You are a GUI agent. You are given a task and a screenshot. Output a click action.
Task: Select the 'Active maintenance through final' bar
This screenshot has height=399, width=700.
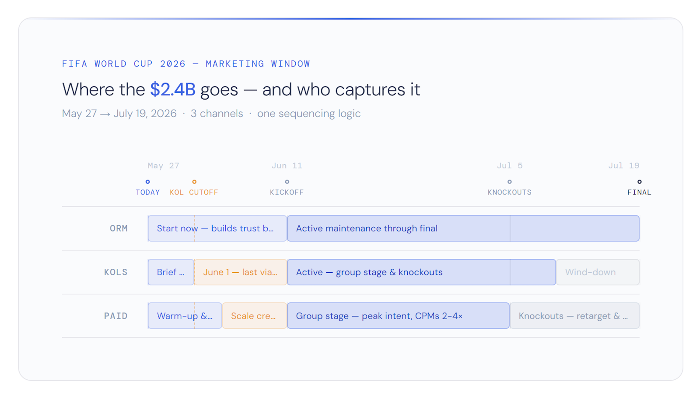point(463,229)
